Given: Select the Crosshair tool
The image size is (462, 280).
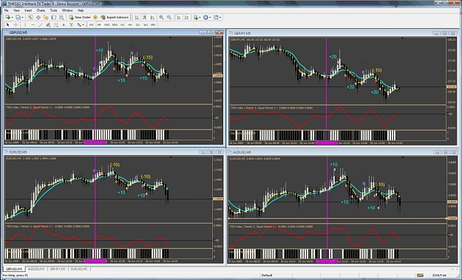Looking at the screenshot, I should [16, 24].
